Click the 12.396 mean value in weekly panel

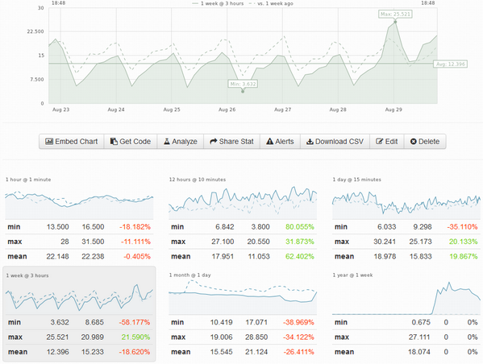click(x=57, y=352)
